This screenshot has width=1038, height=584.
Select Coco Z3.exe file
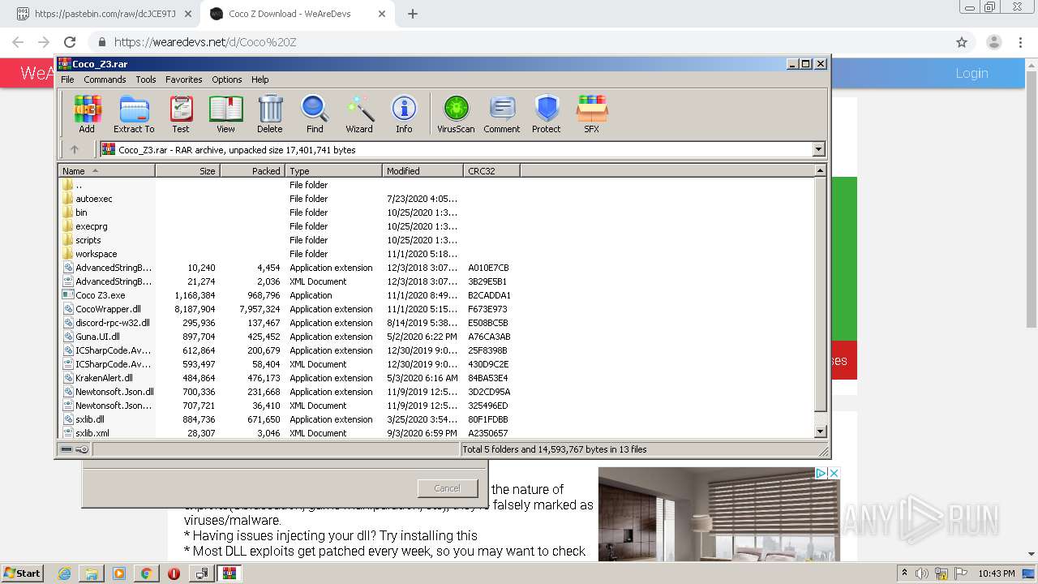click(100, 295)
